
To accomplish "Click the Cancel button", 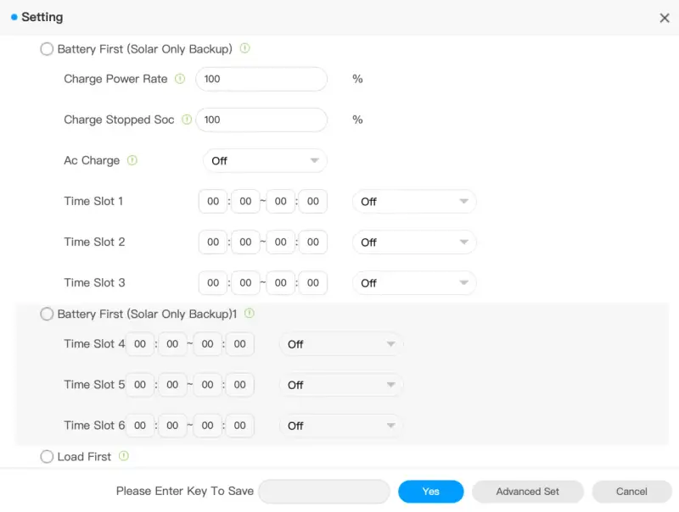I will click(x=631, y=492).
